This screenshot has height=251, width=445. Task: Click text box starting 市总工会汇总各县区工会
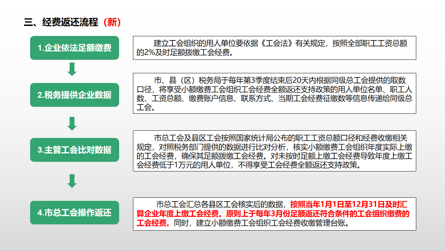tap(274, 214)
